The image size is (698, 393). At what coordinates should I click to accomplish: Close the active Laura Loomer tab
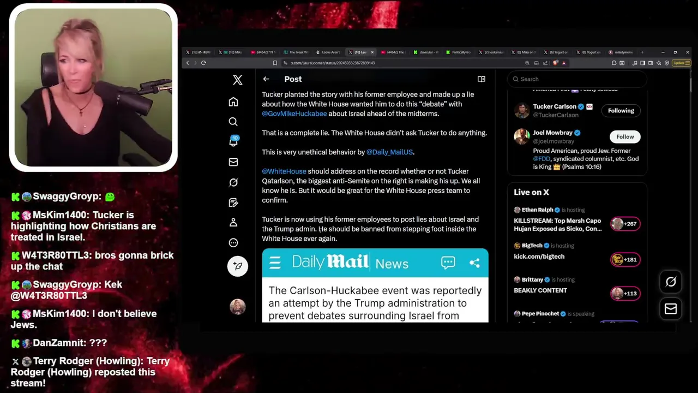coord(372,52)
